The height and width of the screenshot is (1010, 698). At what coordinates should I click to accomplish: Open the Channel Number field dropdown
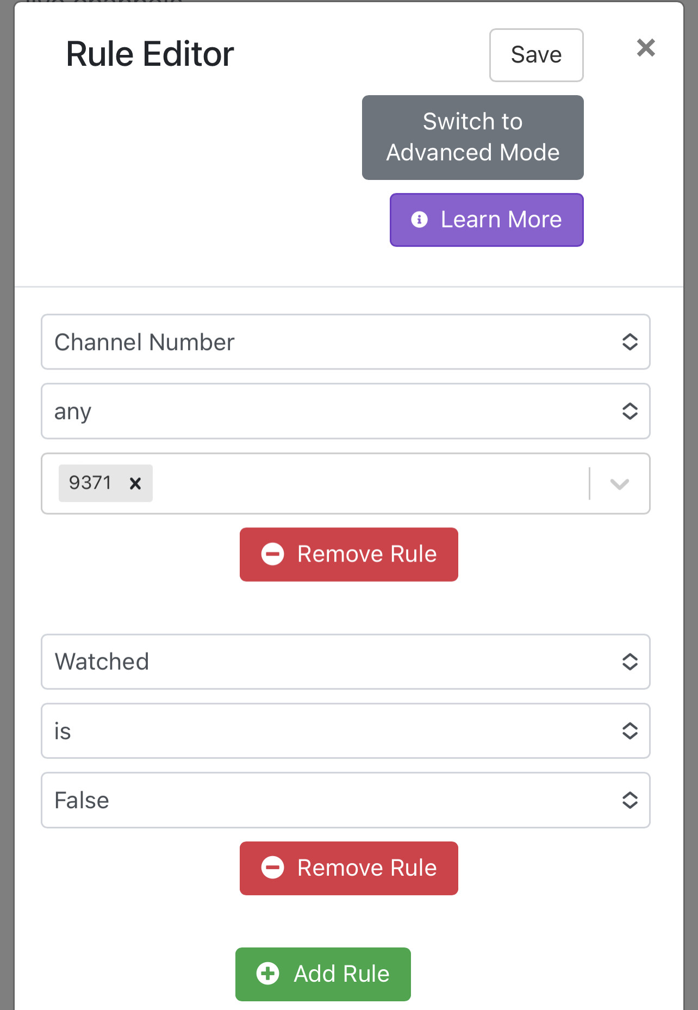tap(345, 342)
